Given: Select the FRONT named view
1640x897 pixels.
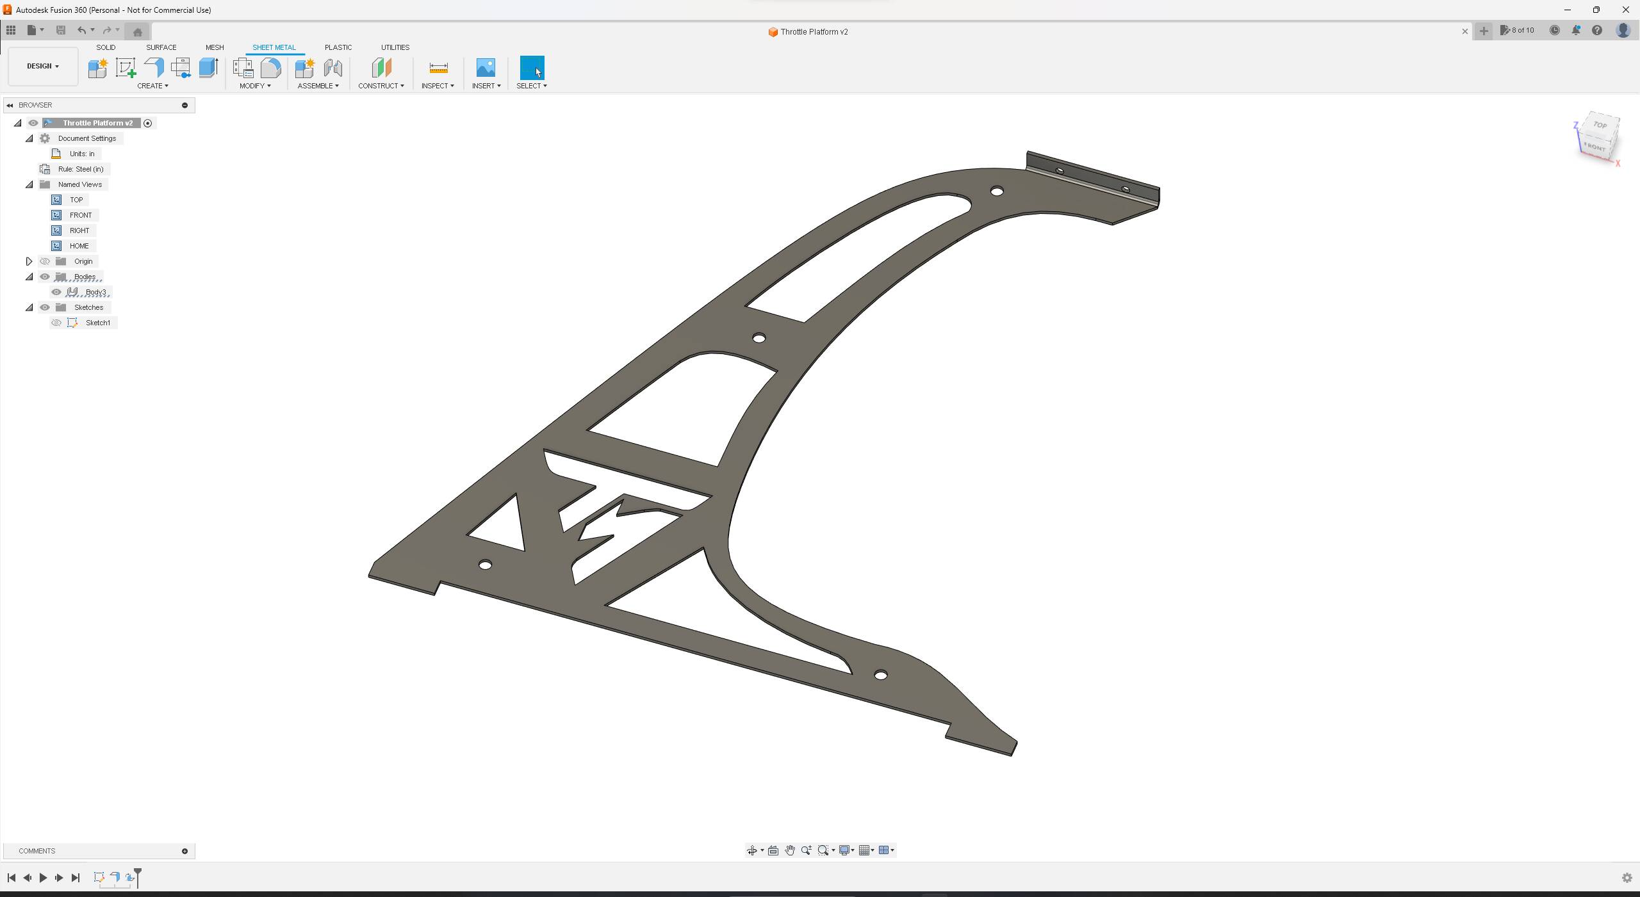Looking at the screenshot, I should point(81,215).
